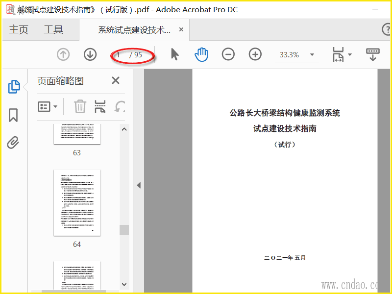Switch to the 主页 tab
Image resolution: width=392 pixels, height=294 pixels.
[x=19, y=29]
